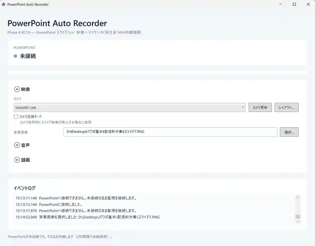
Task: Click the footer auto-connect hint text
Action: click(60, 237)
